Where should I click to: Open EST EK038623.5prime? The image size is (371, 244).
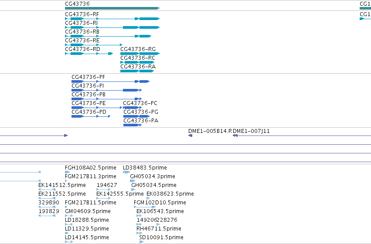point(148,198)
